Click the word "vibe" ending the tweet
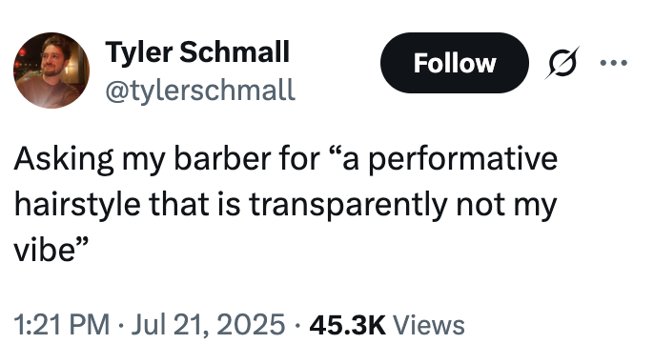654x364 pixels. (x=45, y=250)
